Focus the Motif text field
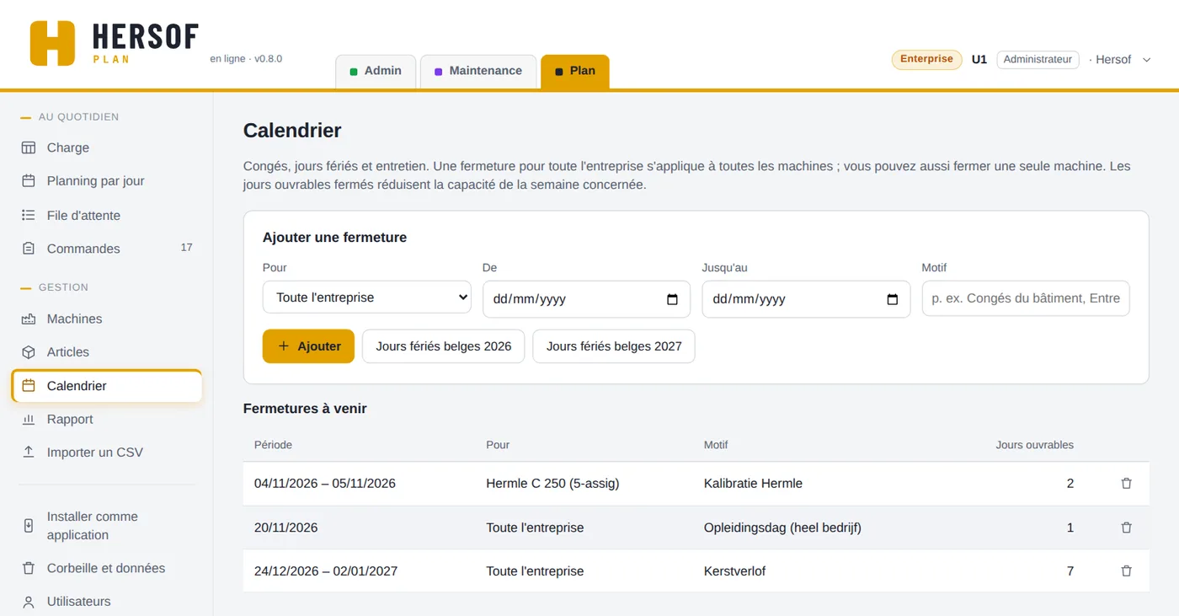The width and height of the screenshot is (1179, 616). [1026, 298]
